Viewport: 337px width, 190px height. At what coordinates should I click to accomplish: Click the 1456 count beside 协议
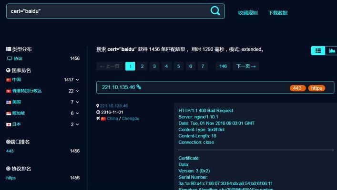(74, 58)
